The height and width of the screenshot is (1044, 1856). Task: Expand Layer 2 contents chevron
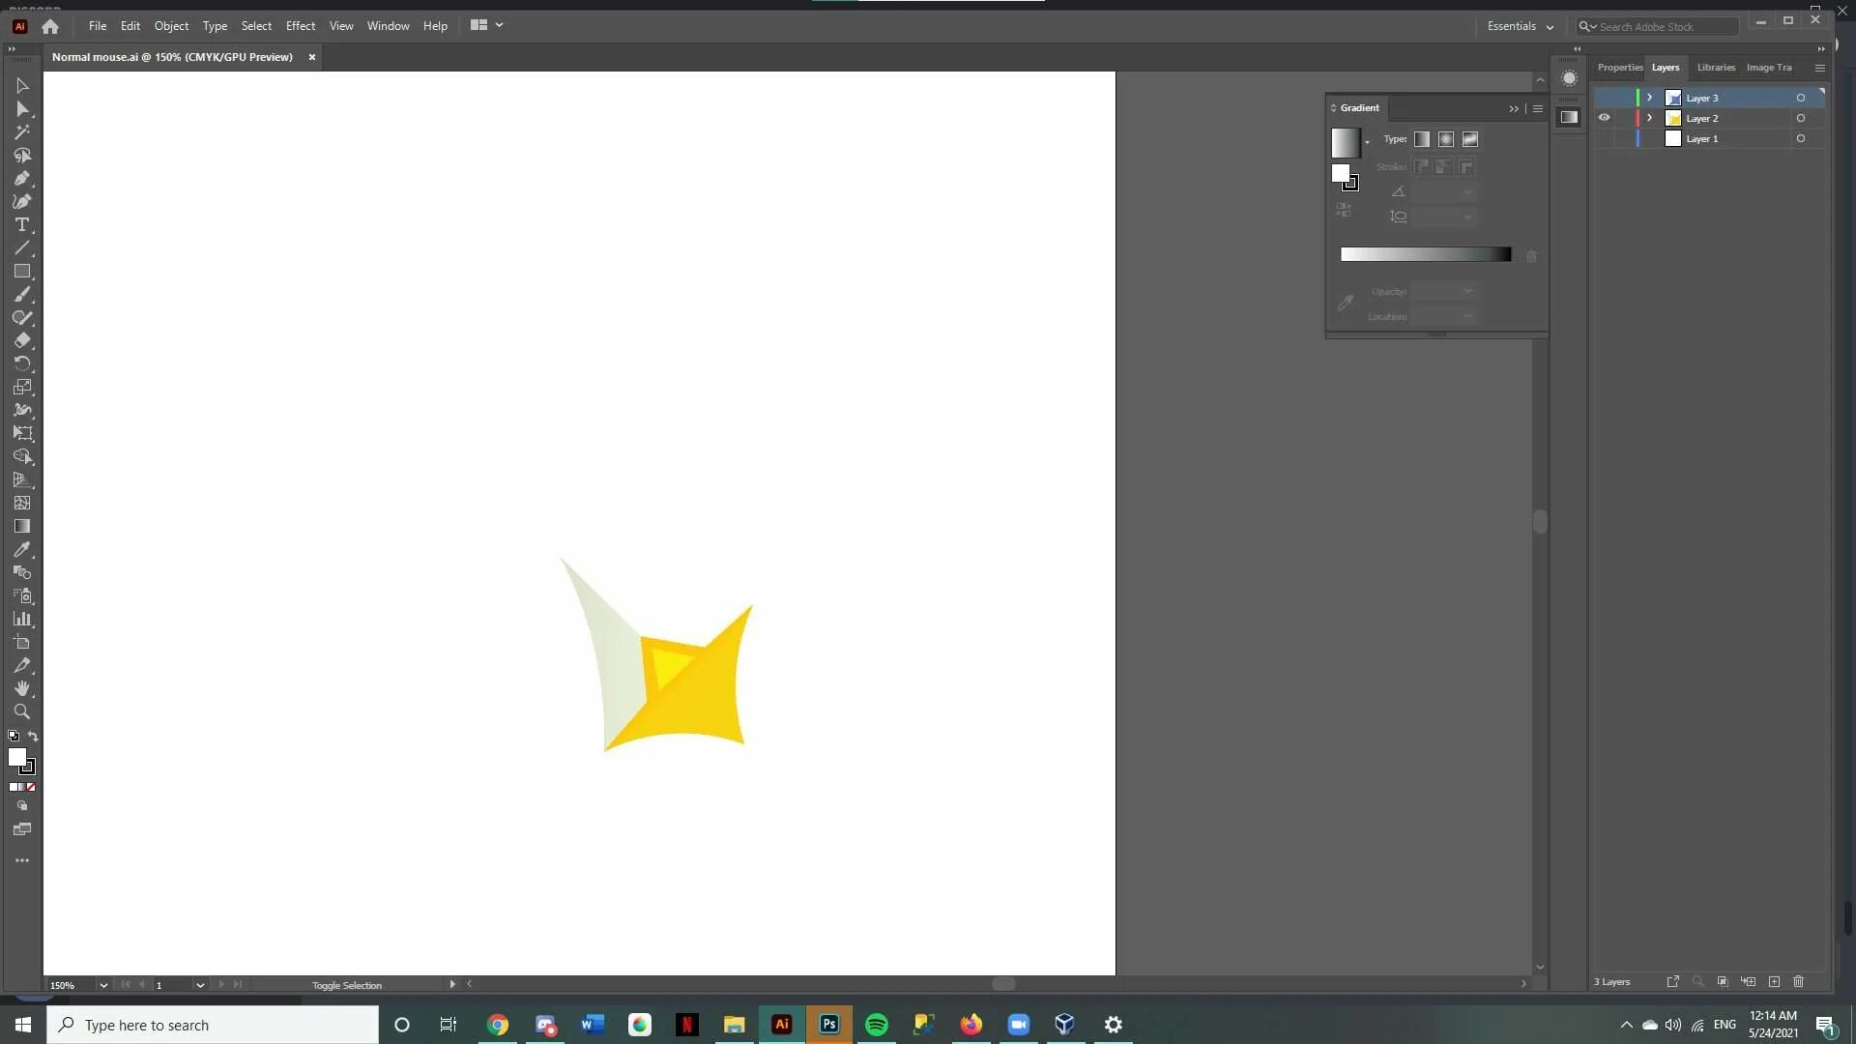tap(1650, 118)
